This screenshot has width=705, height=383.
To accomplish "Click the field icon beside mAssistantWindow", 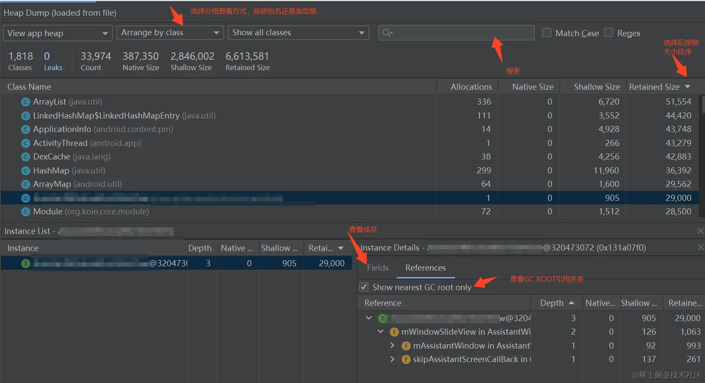I will coord(406,346).
